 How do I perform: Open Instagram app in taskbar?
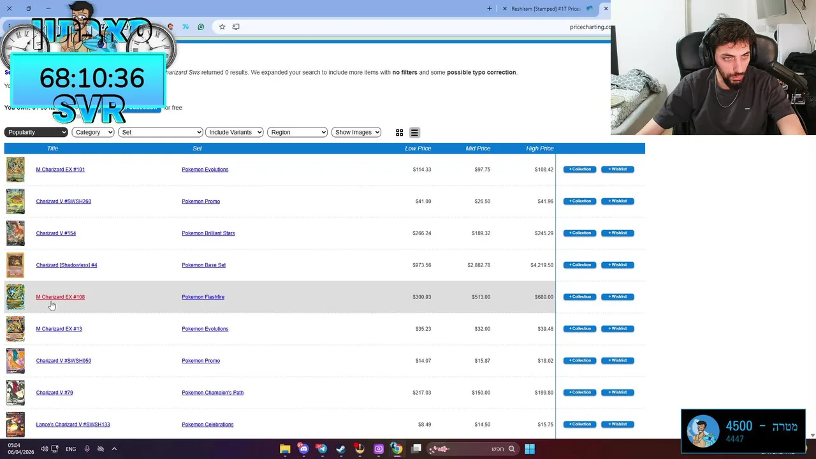(x=379, y=449)
